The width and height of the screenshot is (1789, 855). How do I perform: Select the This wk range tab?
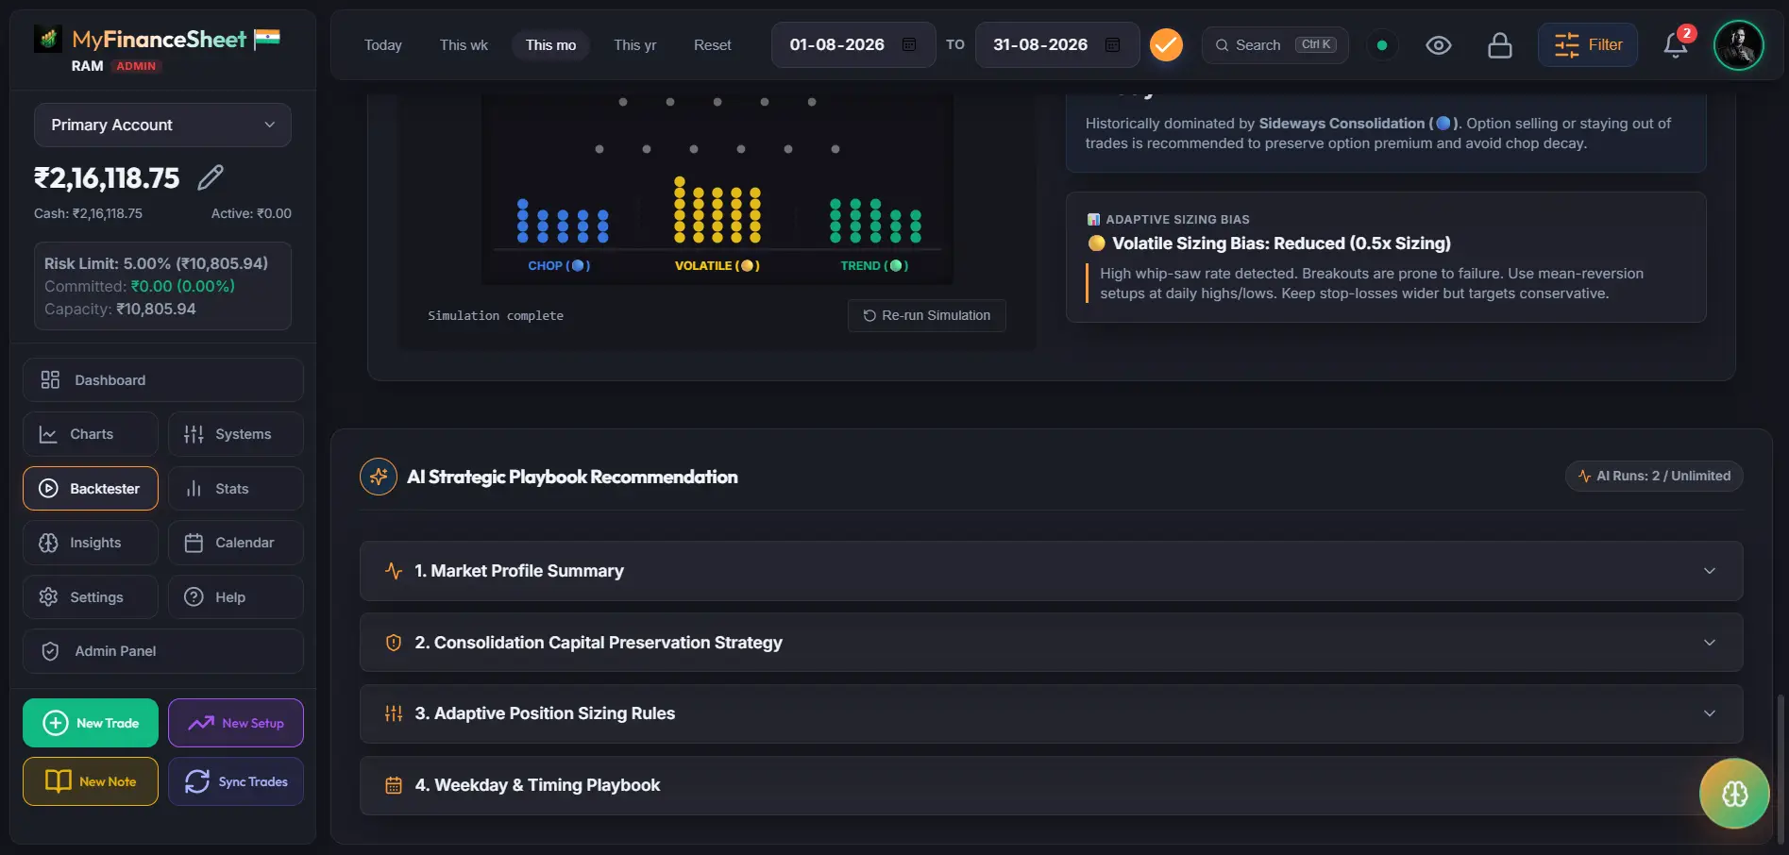[464, 45]
